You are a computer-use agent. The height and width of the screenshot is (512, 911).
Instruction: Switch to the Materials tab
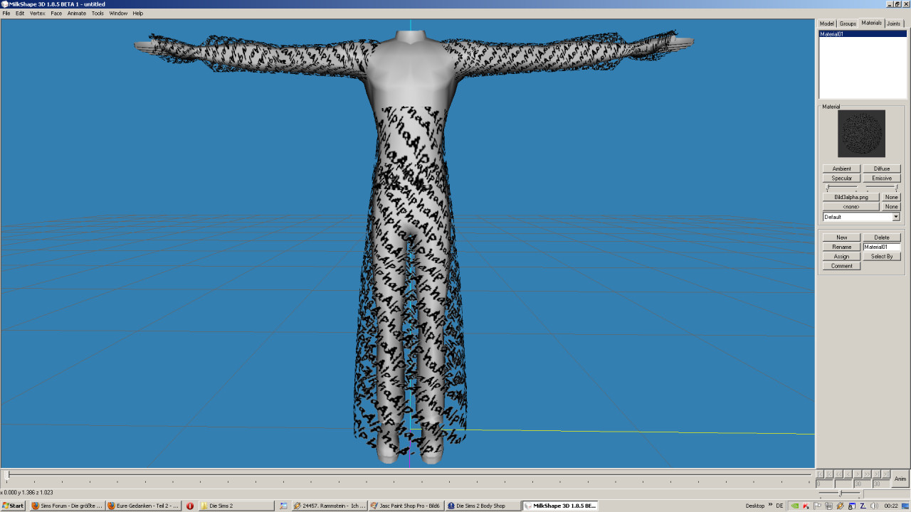(x=872, y=23)
